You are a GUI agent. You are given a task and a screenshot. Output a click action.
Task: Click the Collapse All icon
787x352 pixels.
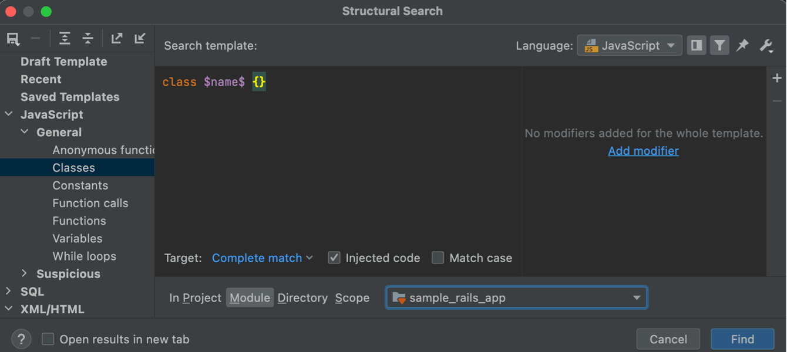coord(88,39)
